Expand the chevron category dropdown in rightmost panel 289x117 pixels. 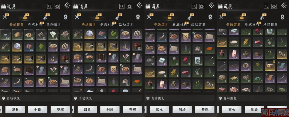[282, 17]
